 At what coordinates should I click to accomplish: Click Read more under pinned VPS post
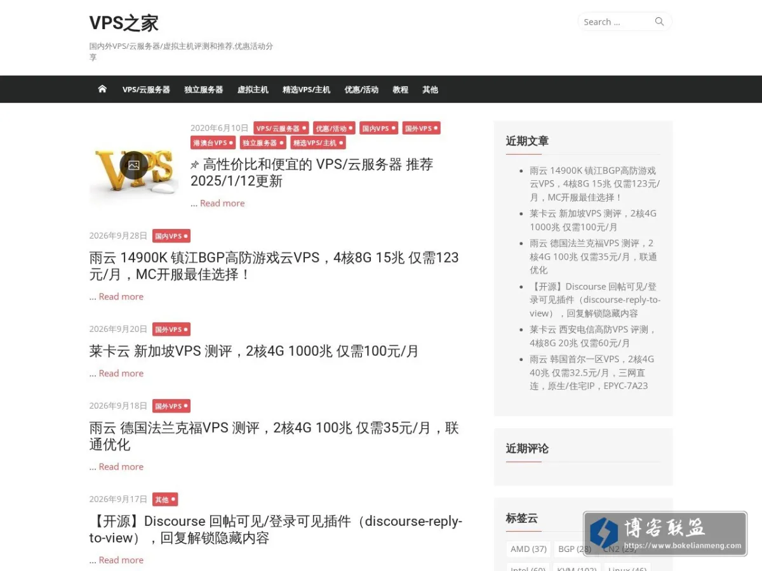(x=222, y=203)
